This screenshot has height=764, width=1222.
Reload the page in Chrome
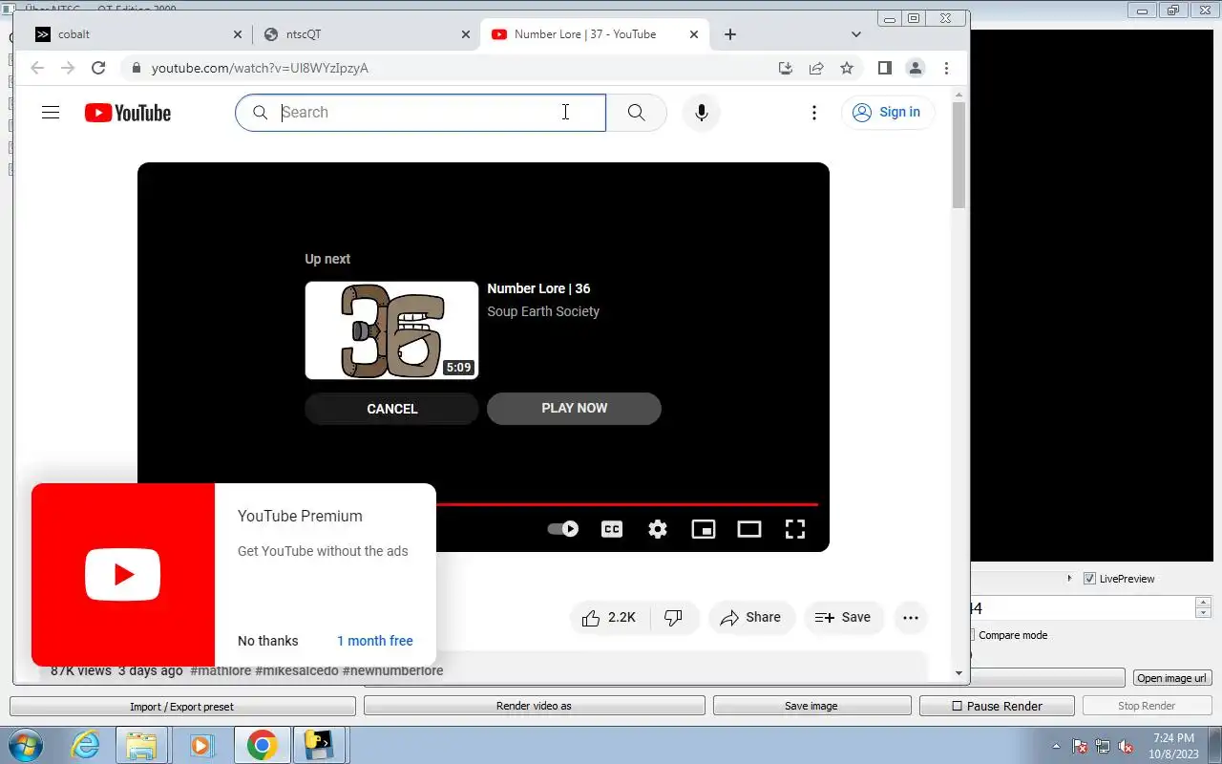[98, 68]
